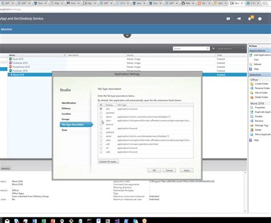Click the OneNote 2016 application icon

click(10, 63)
